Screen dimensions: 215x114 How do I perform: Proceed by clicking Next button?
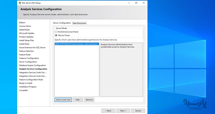(123, 111)
